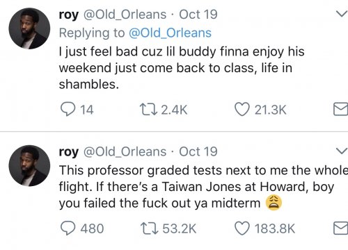The width and height of the screenshot is (348, 250).
Task: Like the tweet with 21.3K likes
Action: [242, 109]
